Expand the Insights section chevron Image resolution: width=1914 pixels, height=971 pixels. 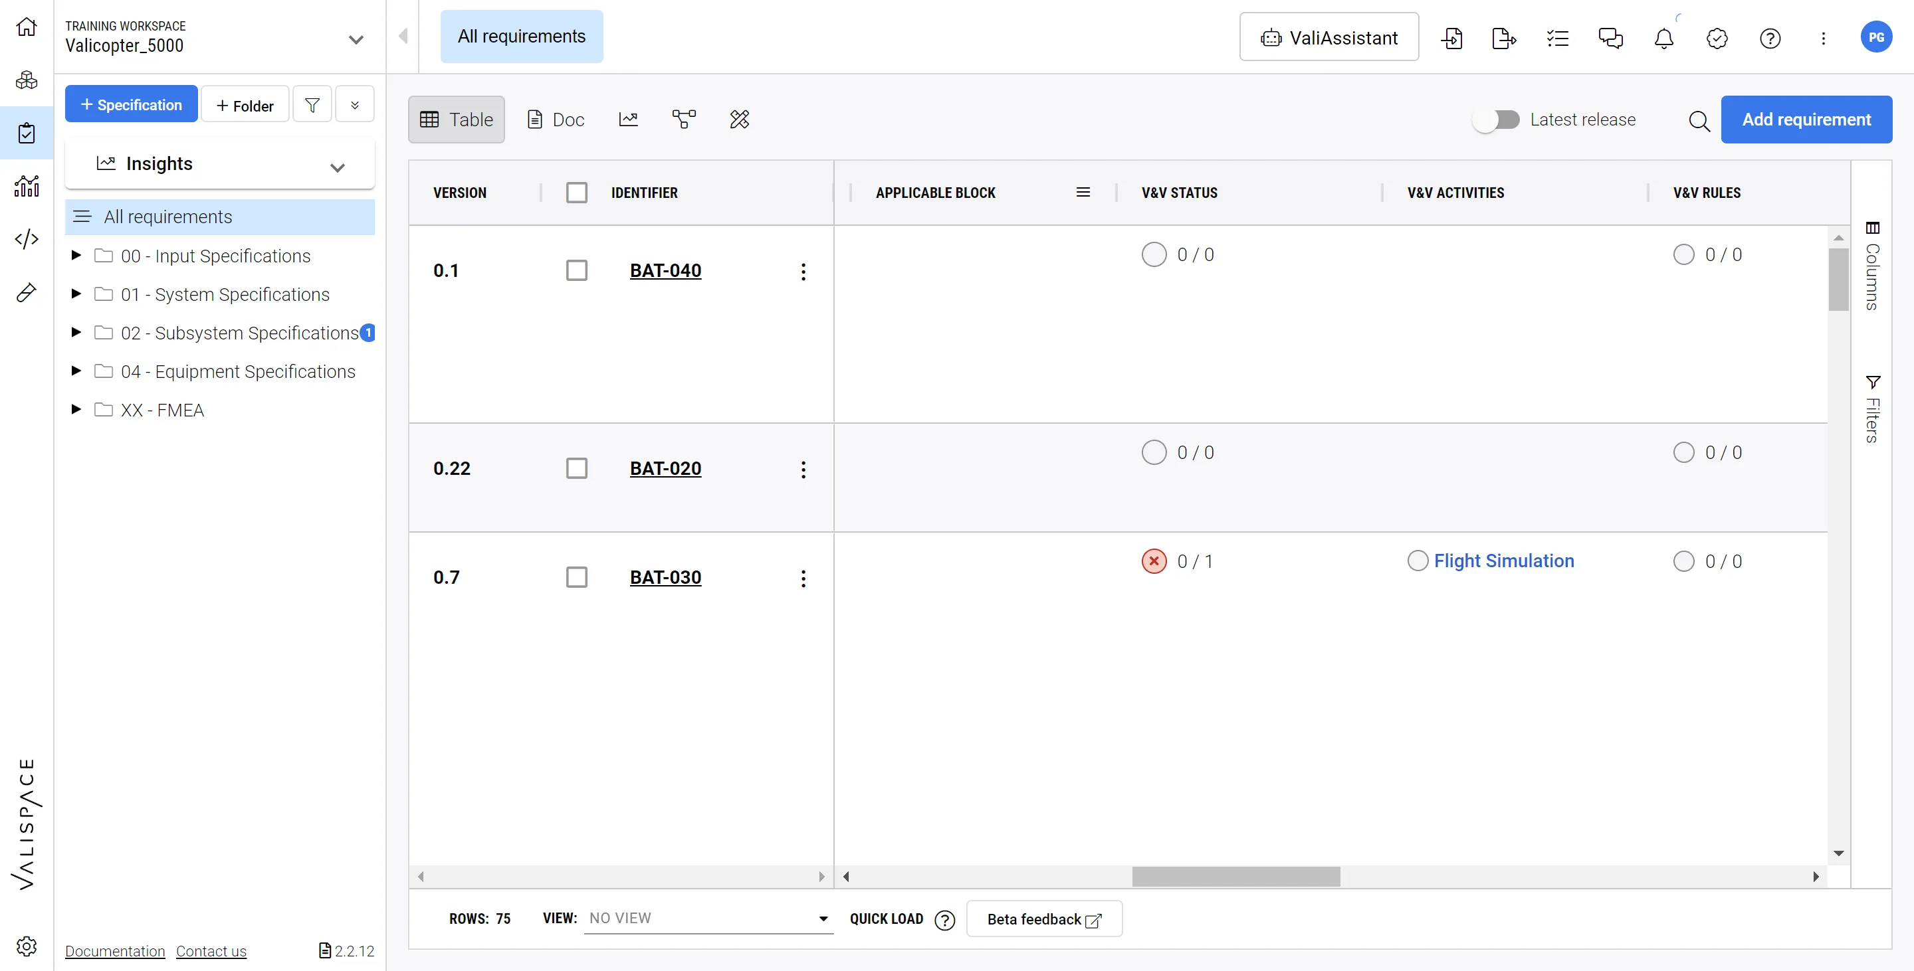click(x=338, y=167)
